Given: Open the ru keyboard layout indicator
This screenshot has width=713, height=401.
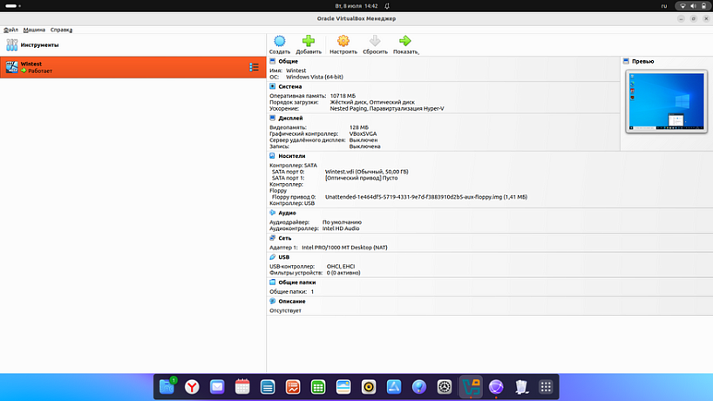Looking at the screenshot, I should (x=663, y=5).
